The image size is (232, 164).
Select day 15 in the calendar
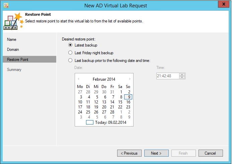click(x=120, y=102)
